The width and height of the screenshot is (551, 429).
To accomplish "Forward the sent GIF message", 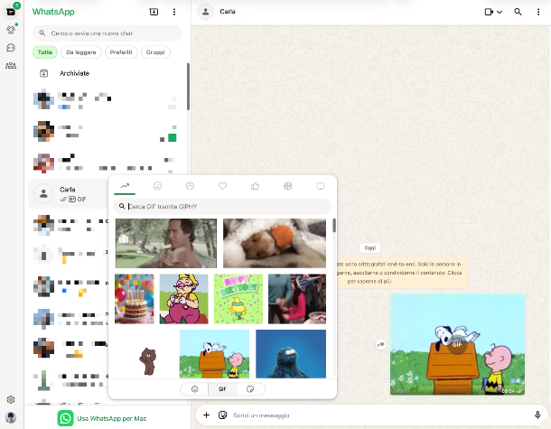I will pos(380,345).
